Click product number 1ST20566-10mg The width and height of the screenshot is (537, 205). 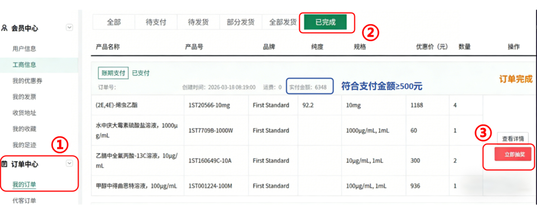point(208,105)
